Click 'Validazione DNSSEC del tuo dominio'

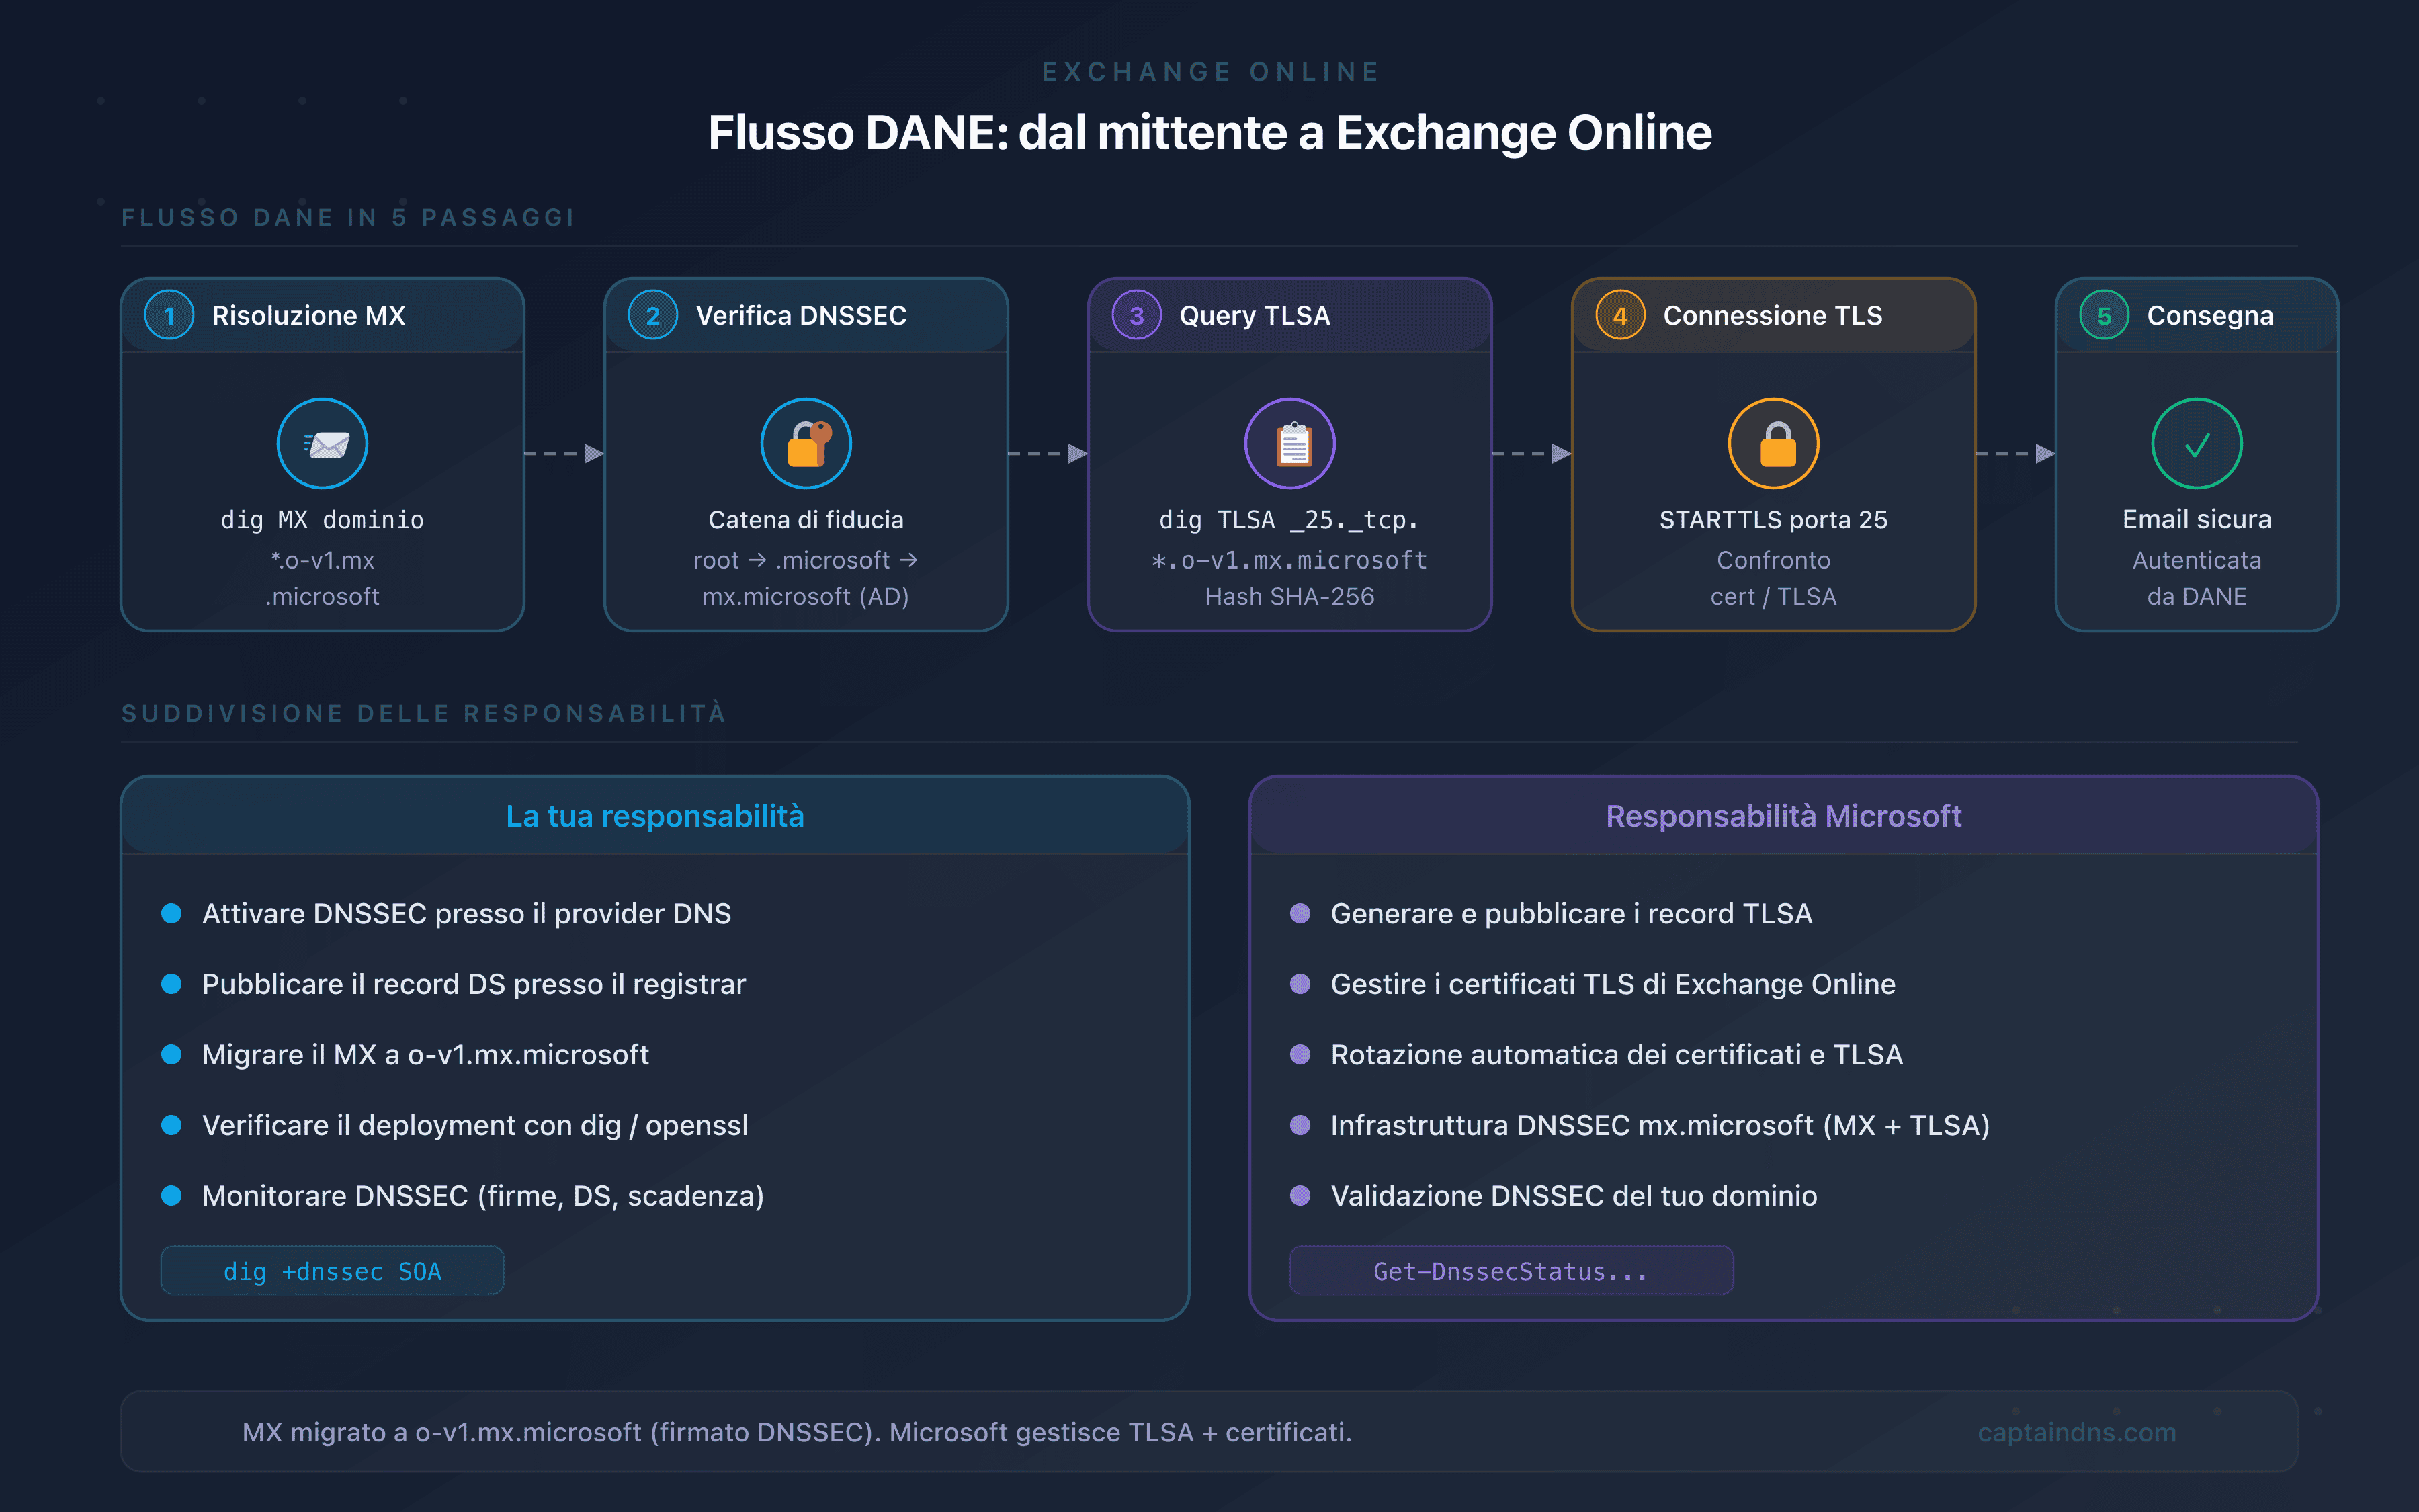pos(1574,1196)
